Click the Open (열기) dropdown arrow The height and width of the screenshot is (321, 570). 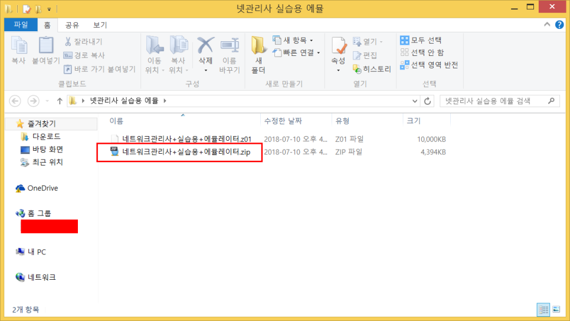click(x=381, y=42)
